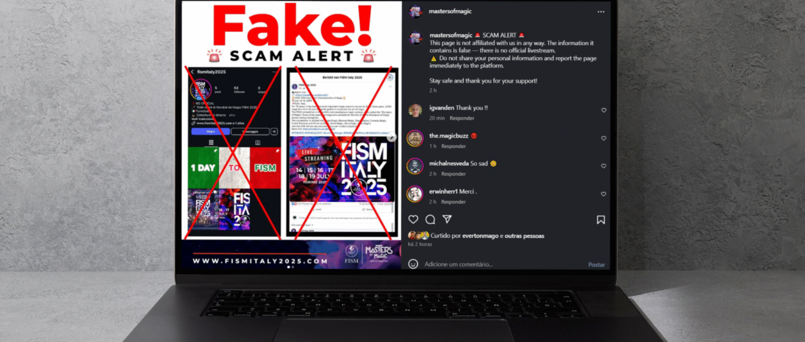Advance to the next carousel image arrow
805x342 pixels.
pos(392,137)
